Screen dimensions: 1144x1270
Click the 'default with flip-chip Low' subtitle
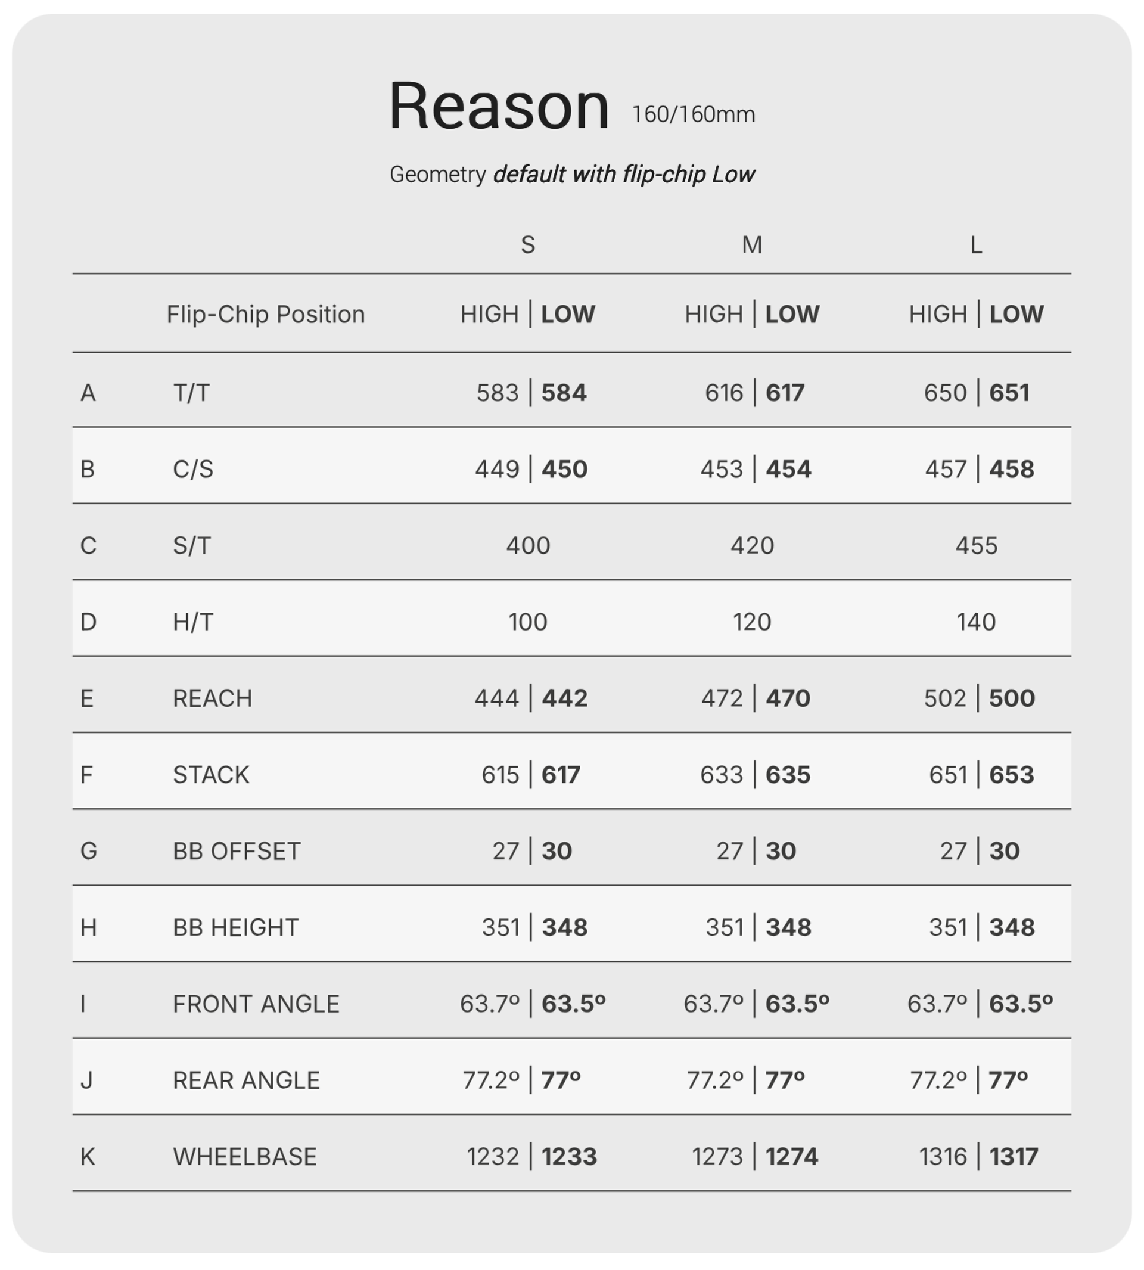coord(624,174)
